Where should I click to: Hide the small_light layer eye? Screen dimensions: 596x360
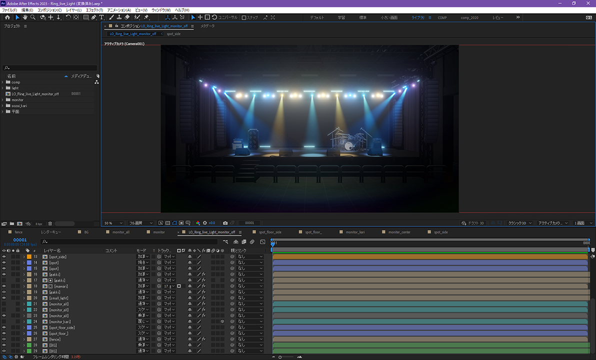pos(4,298)
